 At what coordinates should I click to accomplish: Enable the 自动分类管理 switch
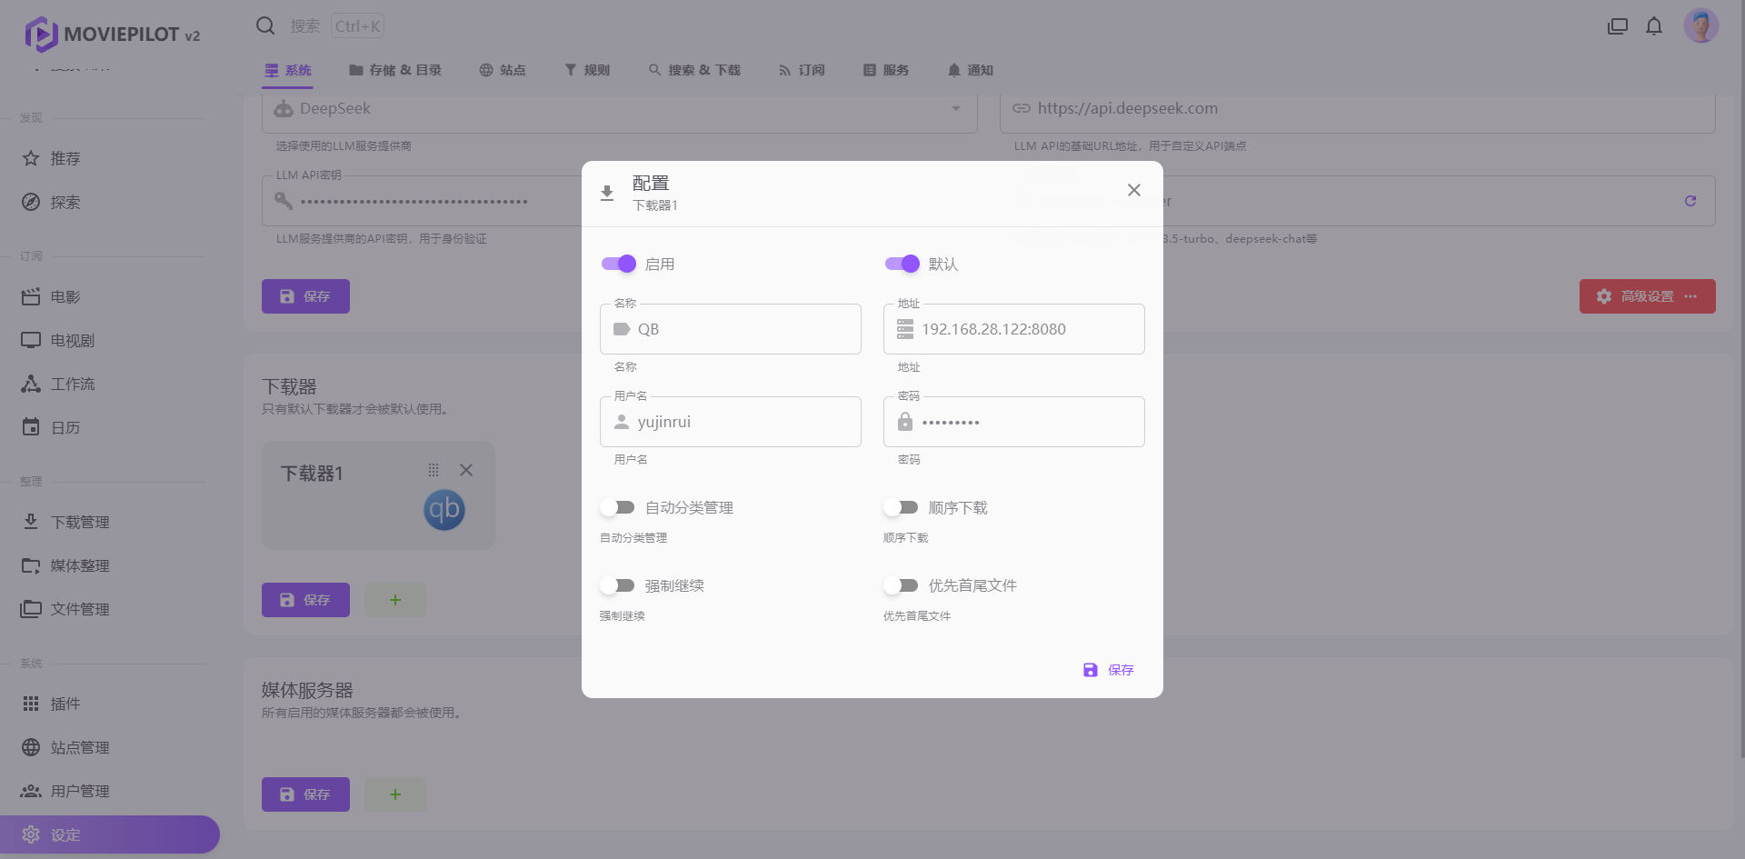pyautogui.click(x=619, y=507)
